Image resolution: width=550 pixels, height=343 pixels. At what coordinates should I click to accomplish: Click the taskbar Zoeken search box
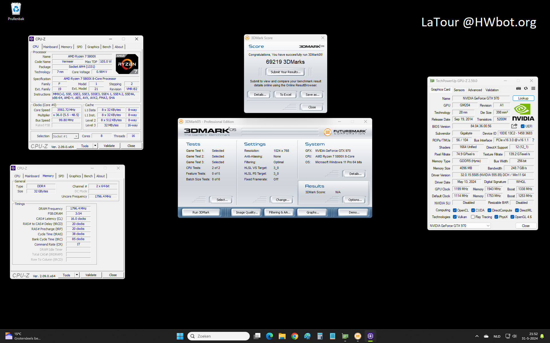(218, 336)
